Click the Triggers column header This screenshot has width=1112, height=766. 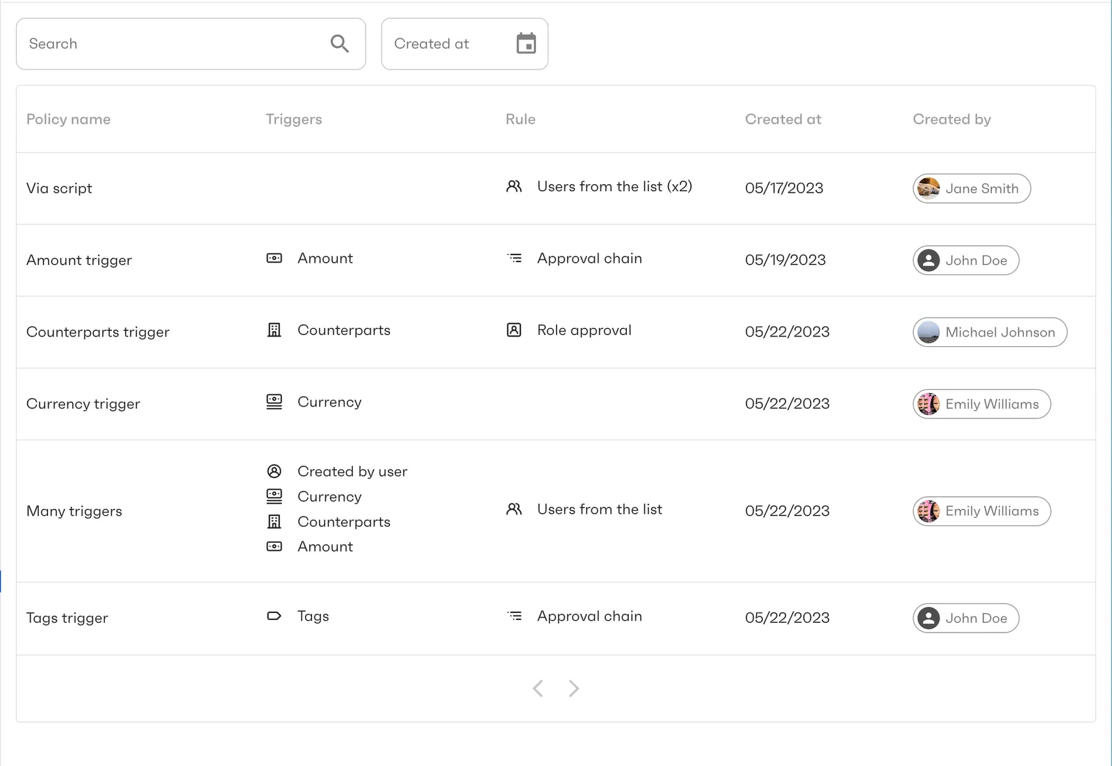point(293,119)
